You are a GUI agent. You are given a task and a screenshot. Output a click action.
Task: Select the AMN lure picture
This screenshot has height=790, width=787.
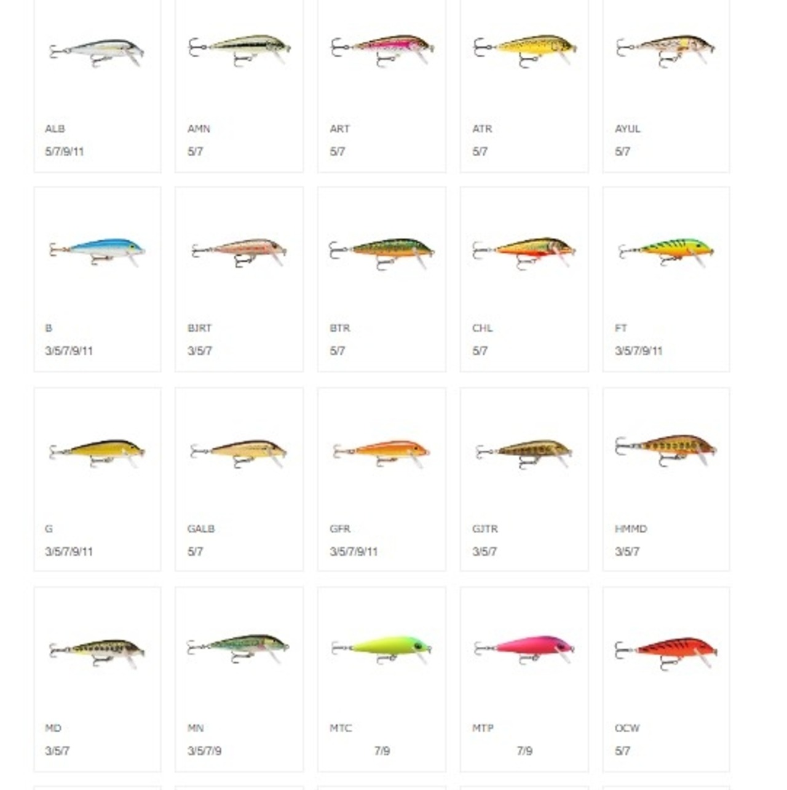tap(239, 50)
